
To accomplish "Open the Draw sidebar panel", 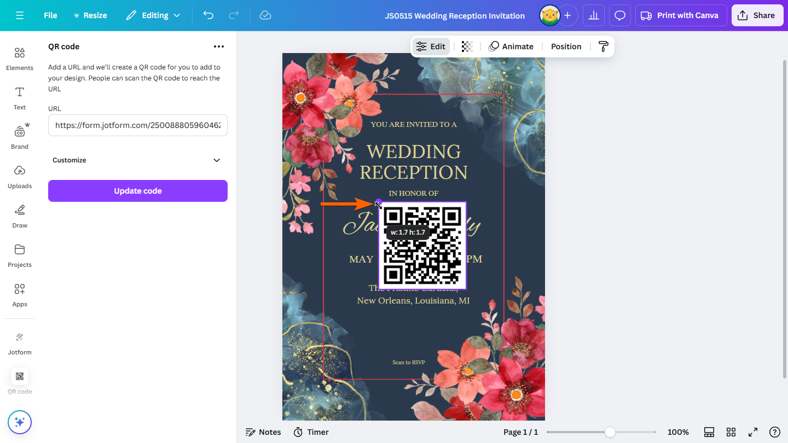I will [x=20, y=217].
